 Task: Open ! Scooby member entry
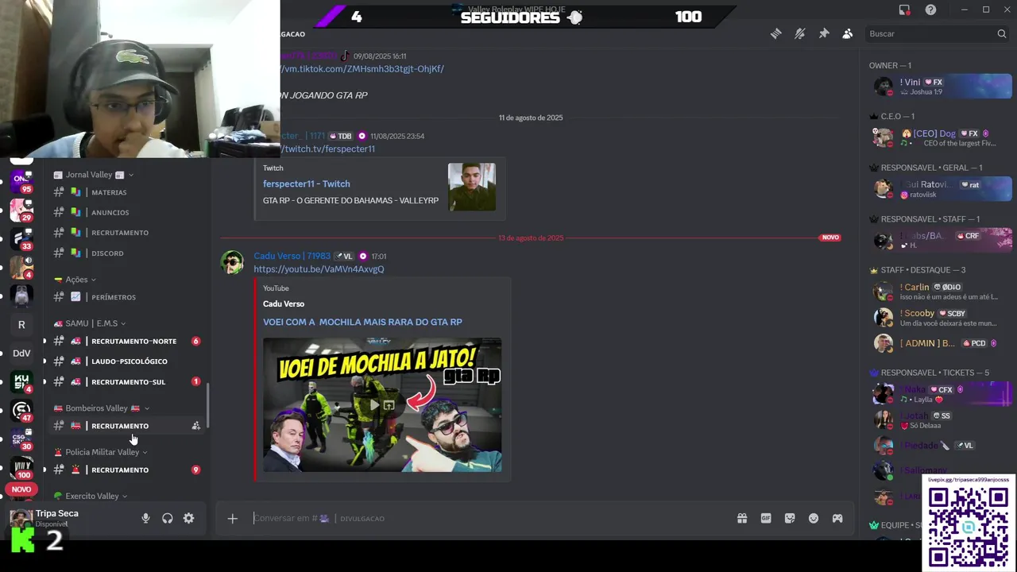click(x=941, y=318)
